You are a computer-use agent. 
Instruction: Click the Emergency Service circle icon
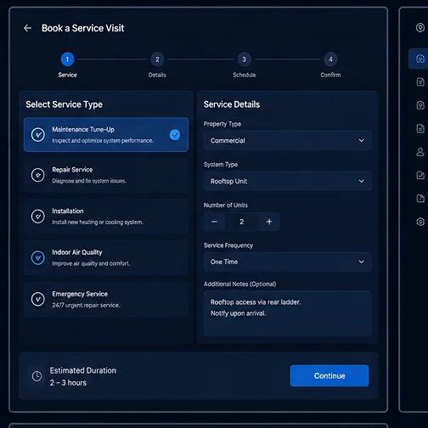38,299
